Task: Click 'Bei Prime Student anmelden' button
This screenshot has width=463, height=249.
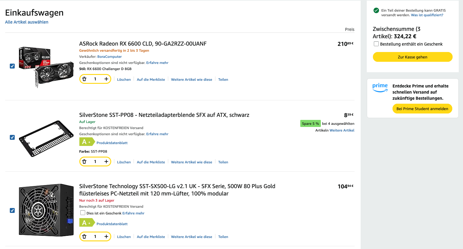Action: 422,109
